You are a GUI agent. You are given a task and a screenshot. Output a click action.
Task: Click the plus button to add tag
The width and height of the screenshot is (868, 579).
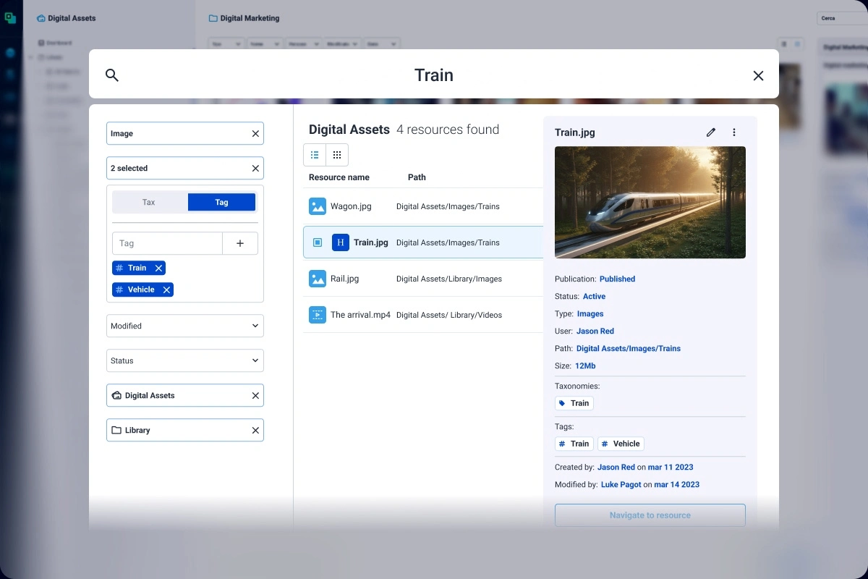point(240,244)
